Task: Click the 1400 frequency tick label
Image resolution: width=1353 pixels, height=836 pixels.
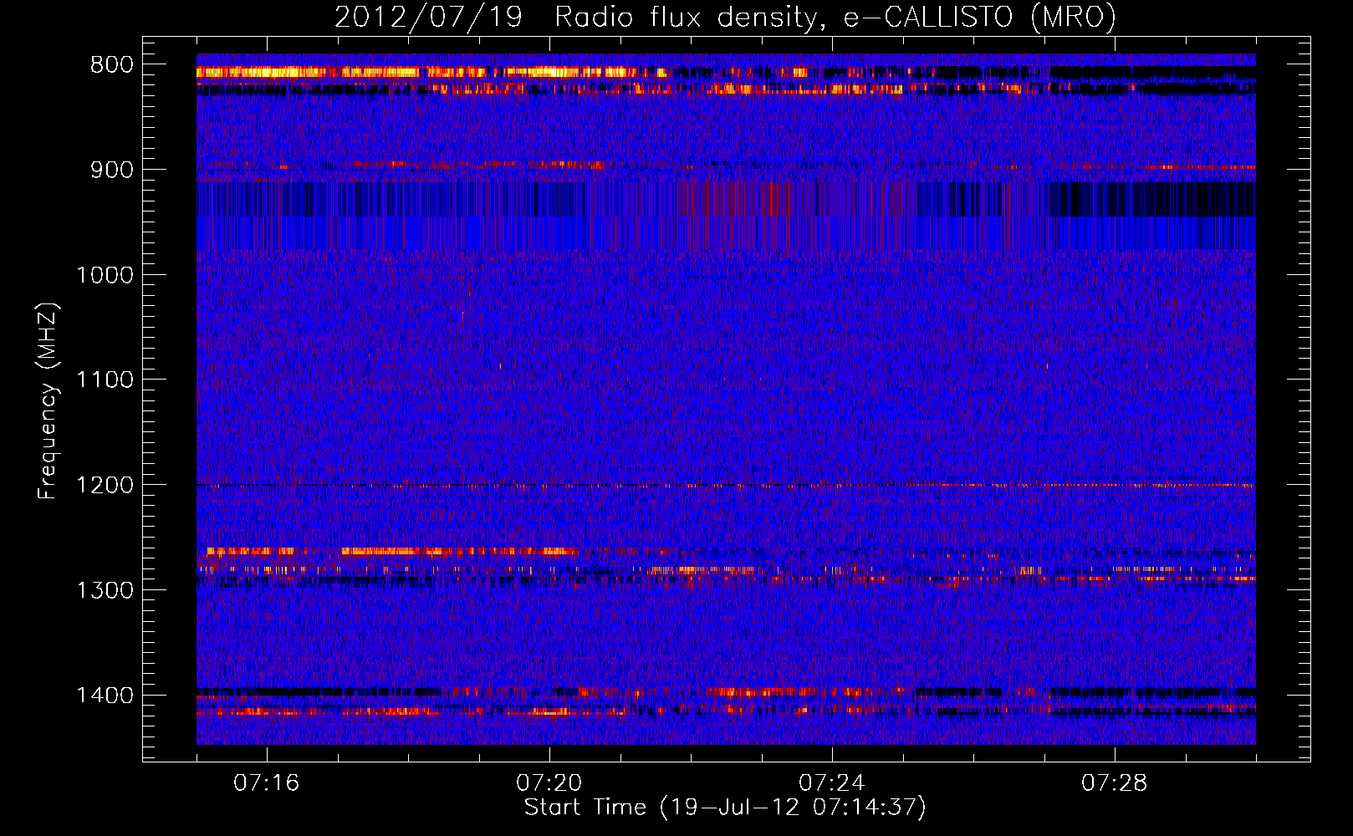Action: [x=105, y=696]
